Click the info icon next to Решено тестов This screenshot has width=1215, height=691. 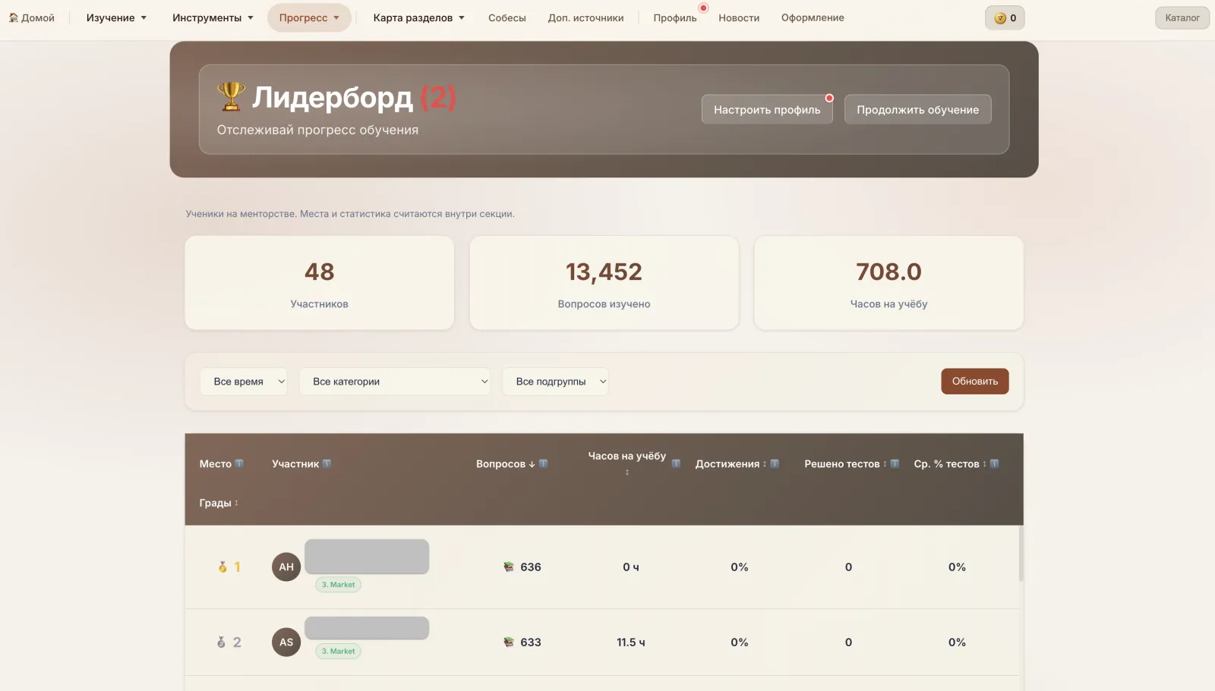(895, 463)
